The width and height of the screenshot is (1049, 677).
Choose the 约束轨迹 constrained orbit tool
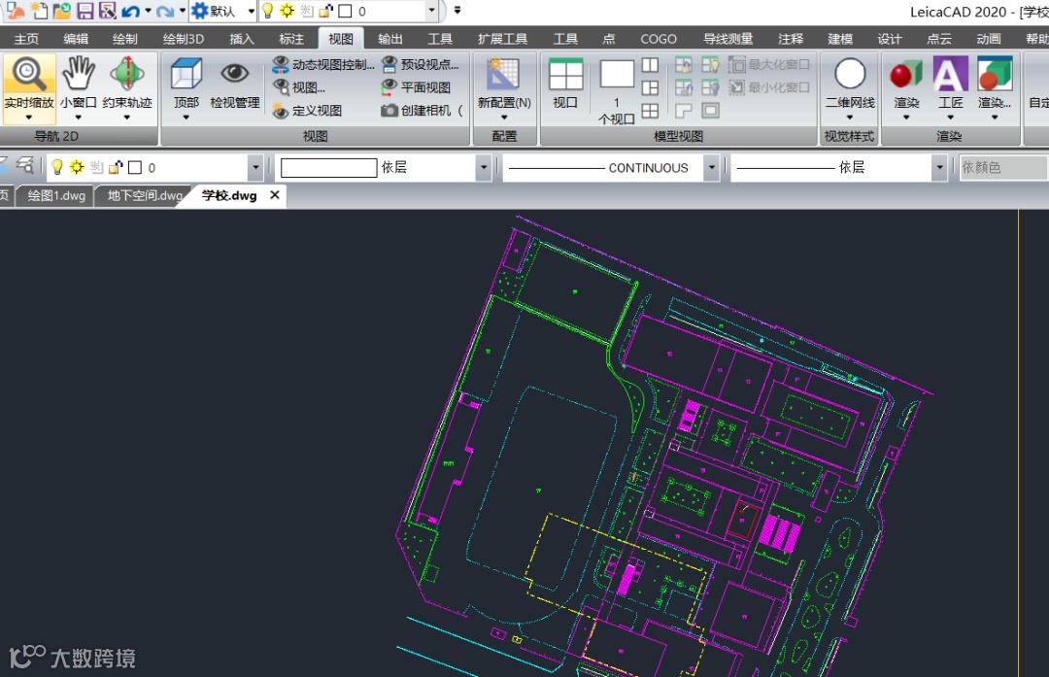coord(127,83)
